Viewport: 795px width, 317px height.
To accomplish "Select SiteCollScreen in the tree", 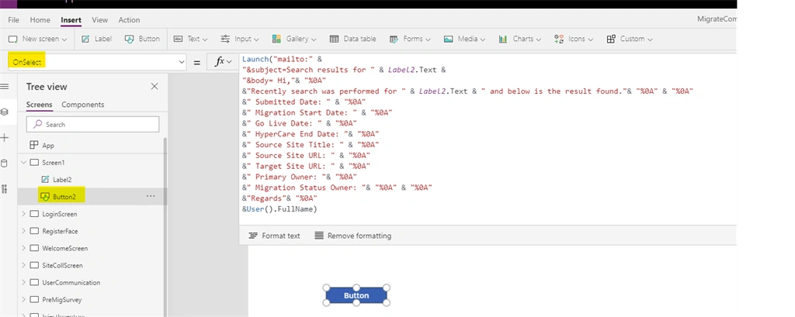I will pos(62,265).
